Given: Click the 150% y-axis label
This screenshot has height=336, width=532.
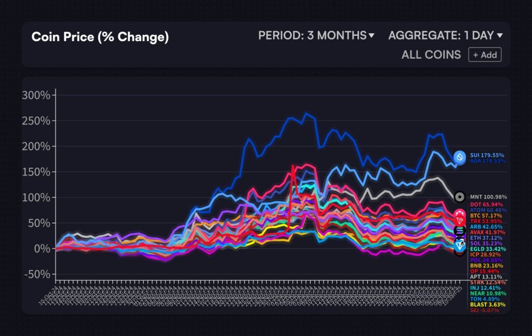Looking at the screenshot, I should pyautogui.click(x=36, y=172).
